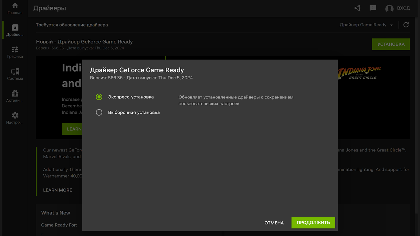Select Выборочная установка radio button
The width and height of the screenshot is (420, 236).
[99, 112]
